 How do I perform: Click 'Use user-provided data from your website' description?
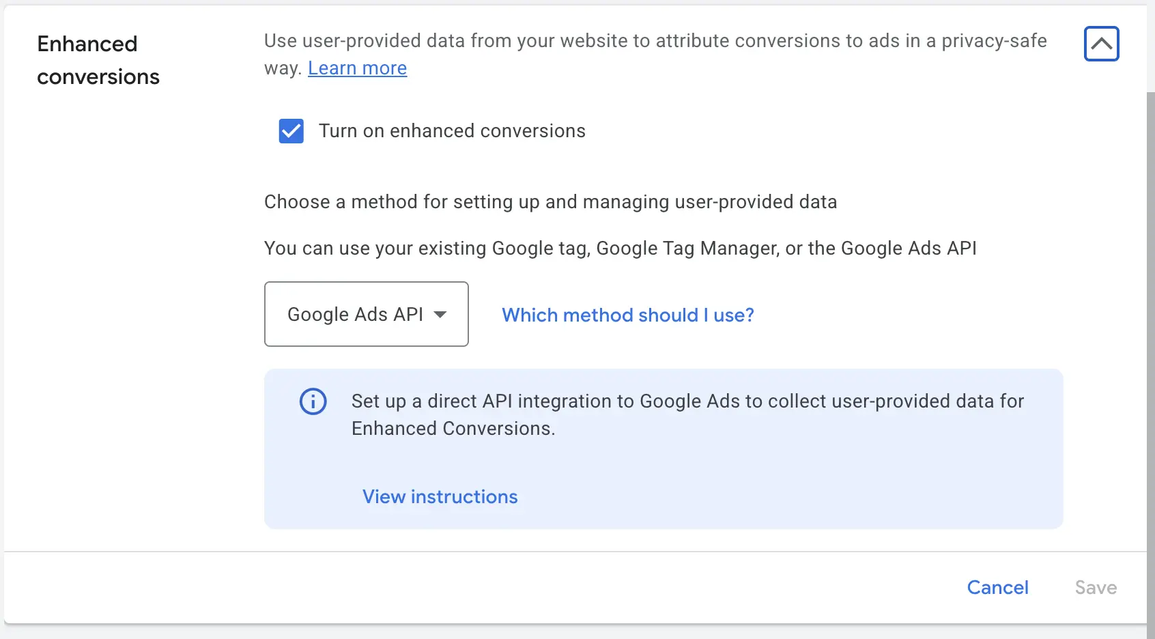[x=655, y=55]
